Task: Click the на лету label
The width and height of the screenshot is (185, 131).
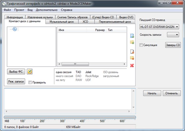Action: pyautogui.click(x=60, y=80)
